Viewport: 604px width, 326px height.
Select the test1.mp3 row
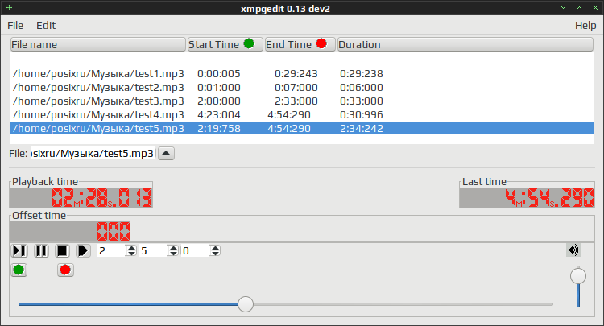coord(302,73)
